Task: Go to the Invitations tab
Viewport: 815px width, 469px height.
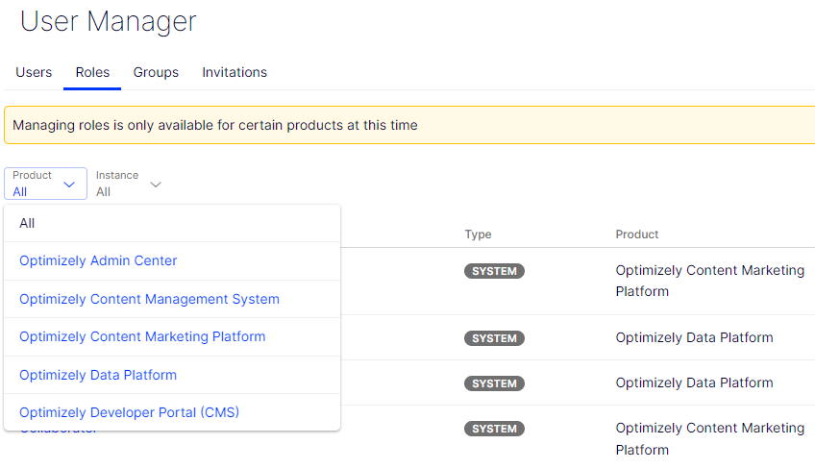Action: tap(235, 72)
